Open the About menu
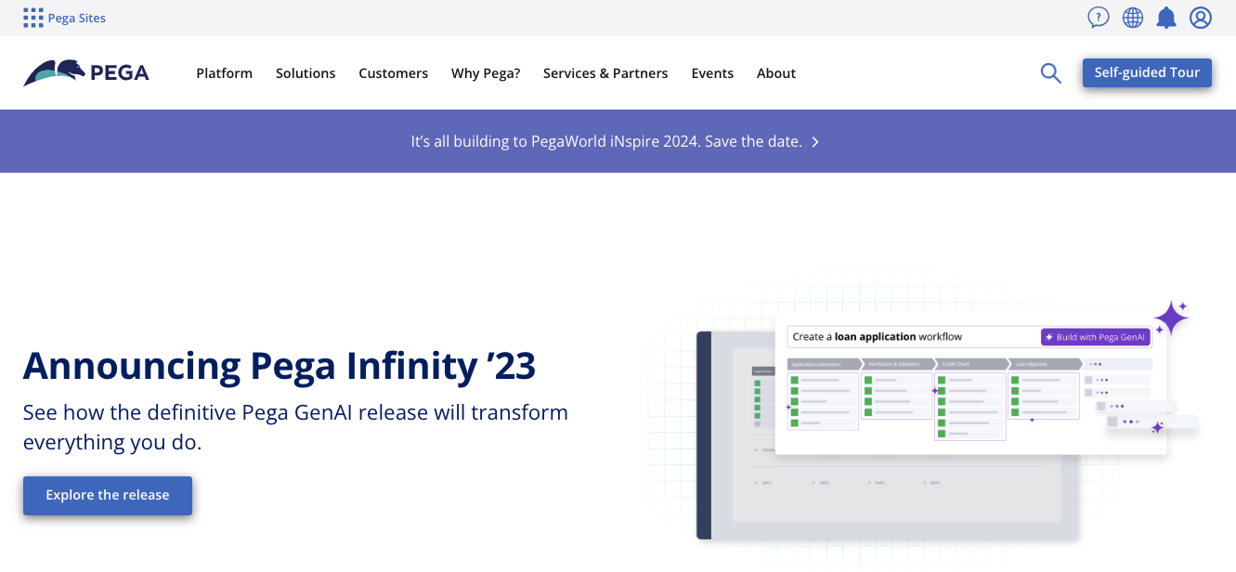 [776, 73]
